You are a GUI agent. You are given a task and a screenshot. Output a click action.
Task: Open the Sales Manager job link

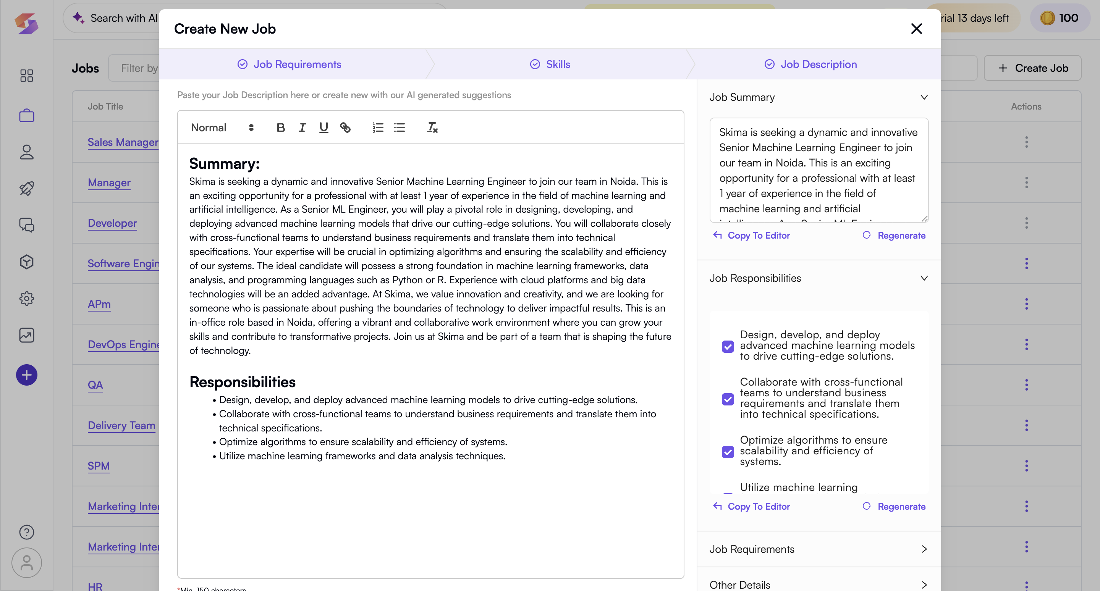(x=123, y=142)
